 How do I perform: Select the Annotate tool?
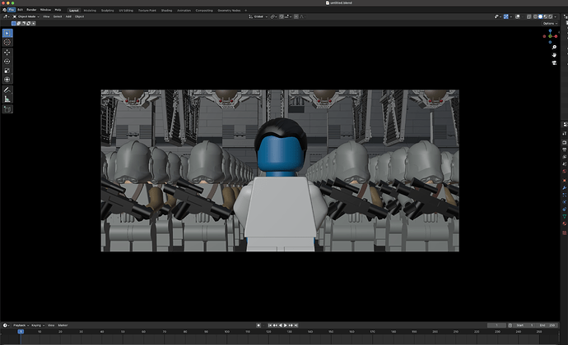pyautogui.click(x=7, y=90)
